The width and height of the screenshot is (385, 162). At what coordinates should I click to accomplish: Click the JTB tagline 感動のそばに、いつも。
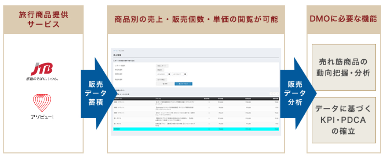tap(42, 79)
